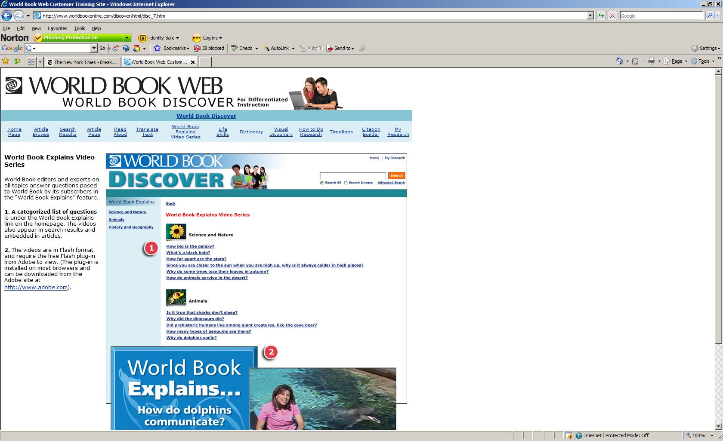Click the Send to toolbar button
723x441 pixels.
(340, 48)
